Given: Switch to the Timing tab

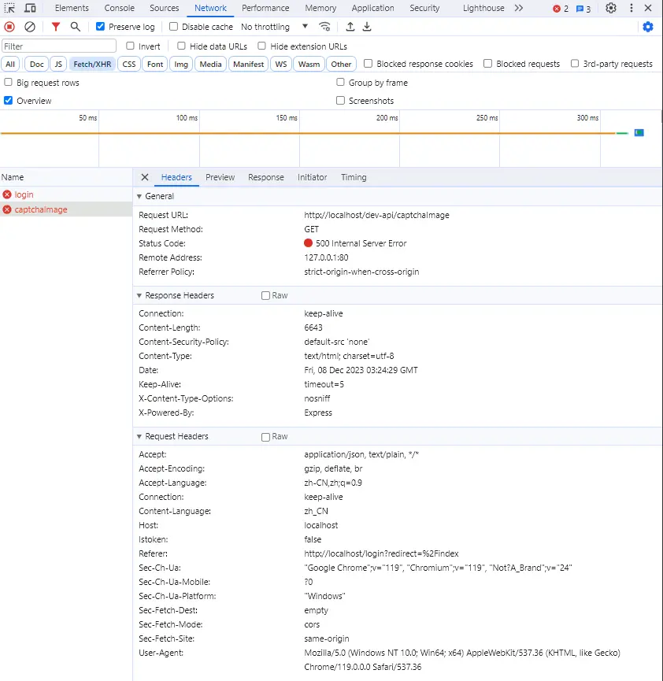Looking at the screenshot, I should click(x=353, y=177).
